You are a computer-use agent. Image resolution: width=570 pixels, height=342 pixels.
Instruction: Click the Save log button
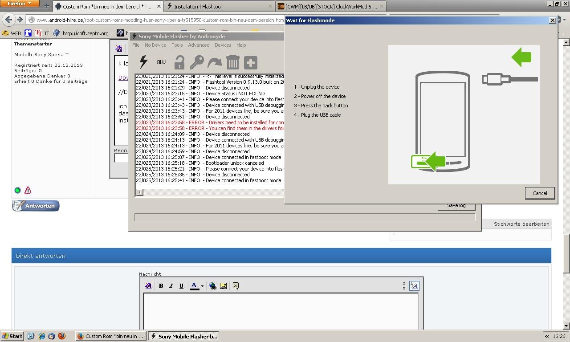click(456, 206)
